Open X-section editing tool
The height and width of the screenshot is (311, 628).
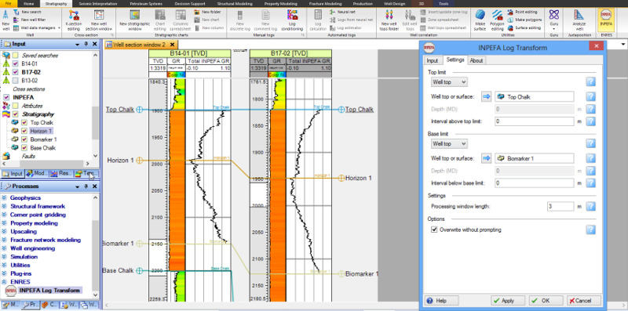click(x=73, y=20)
